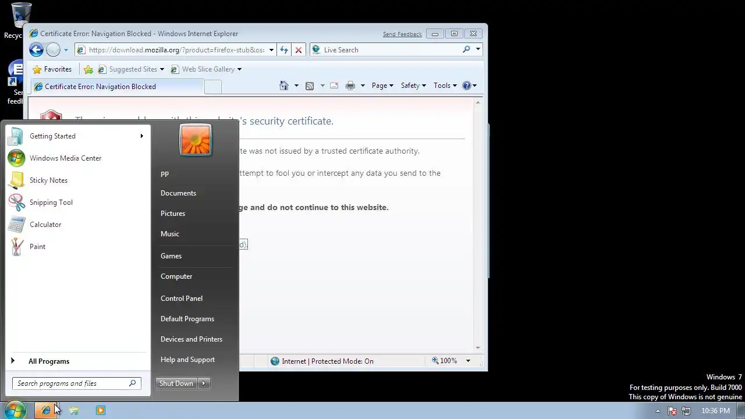Open the Shut Down options arrow

[x=204, y=384]
